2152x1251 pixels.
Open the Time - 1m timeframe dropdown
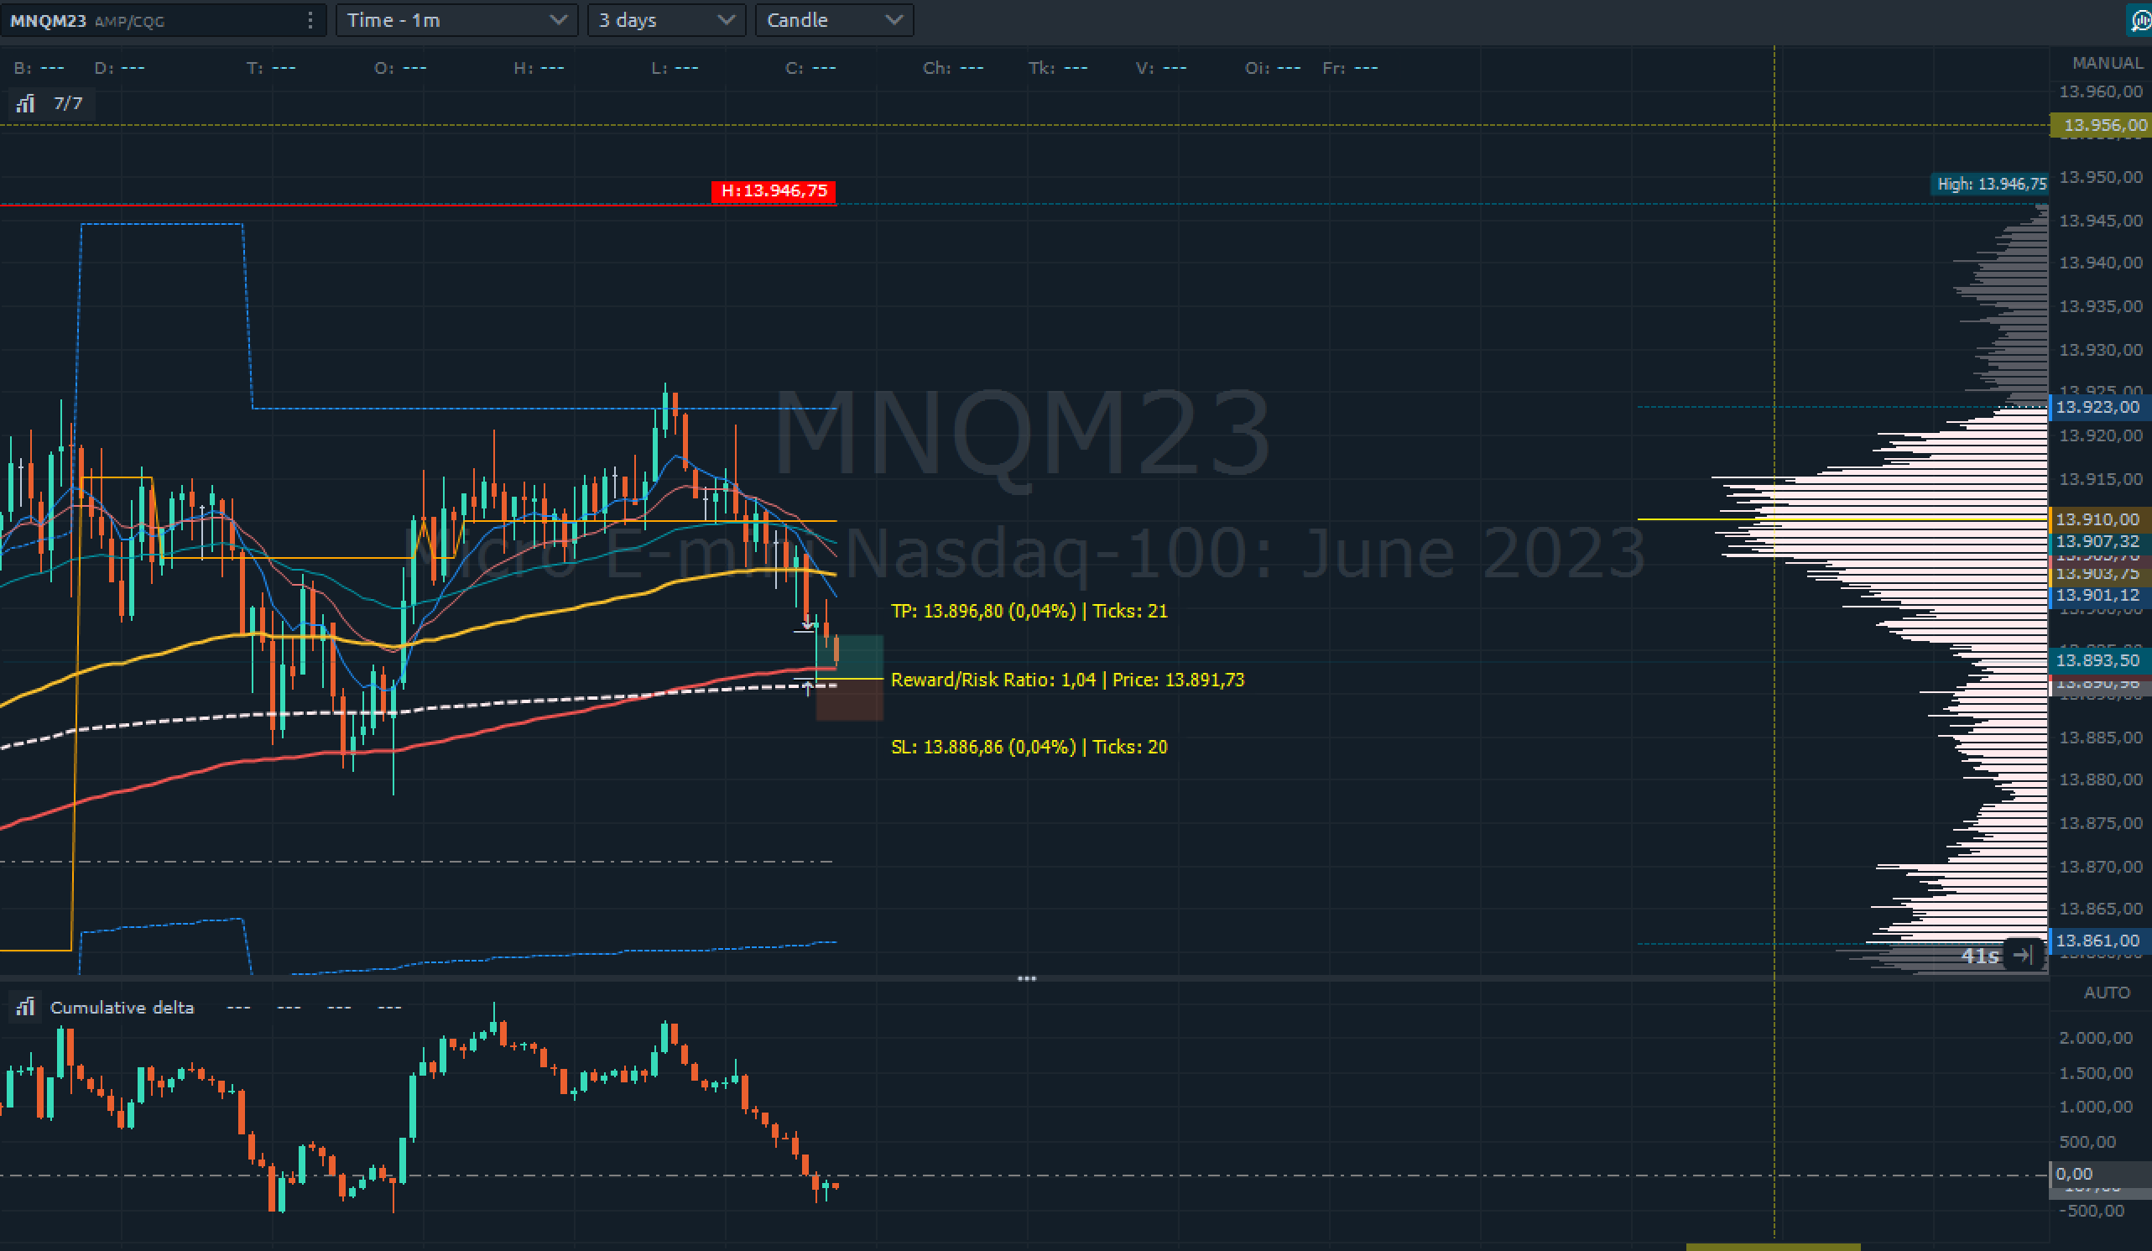click(457, 20)
